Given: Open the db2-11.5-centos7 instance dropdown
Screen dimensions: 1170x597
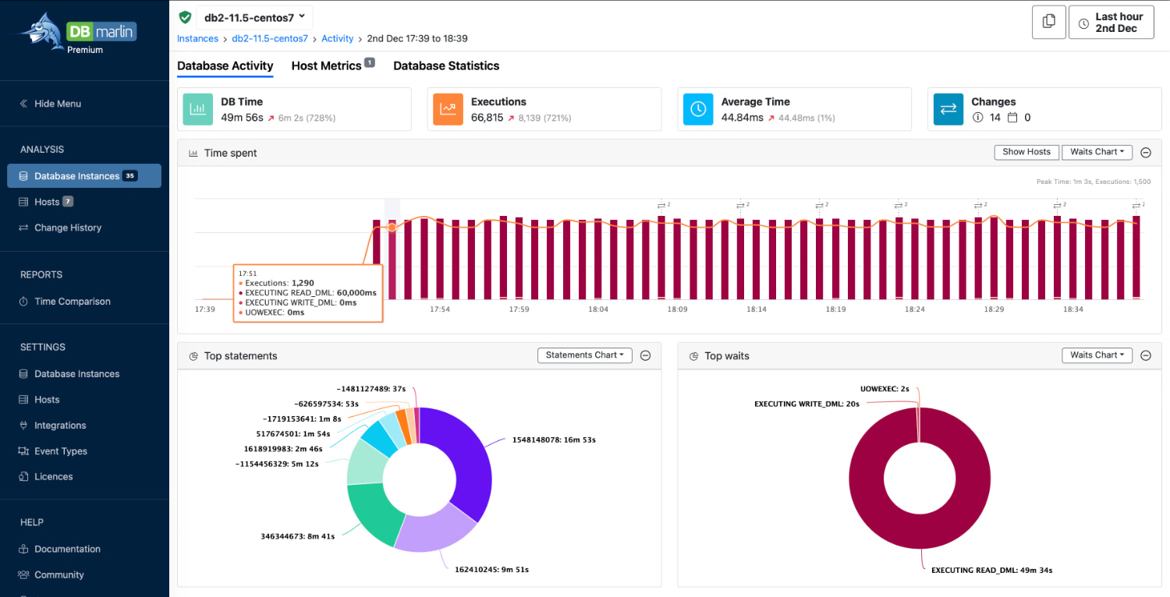Looking at the screenshot, I should (254, 17).
